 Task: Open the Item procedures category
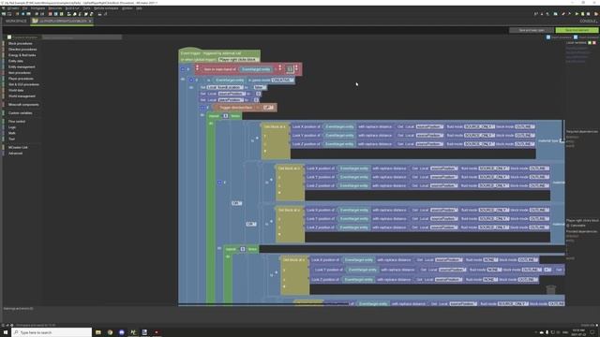pos(20,73)
